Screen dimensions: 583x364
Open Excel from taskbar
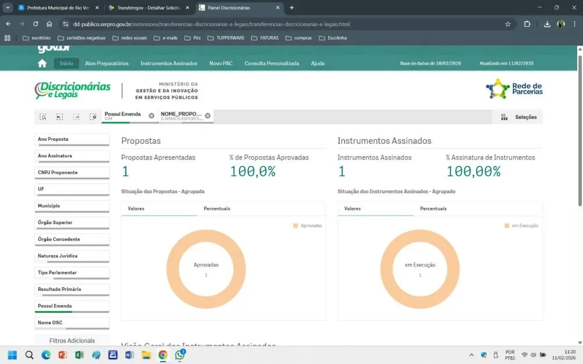[x=79, y=355]
